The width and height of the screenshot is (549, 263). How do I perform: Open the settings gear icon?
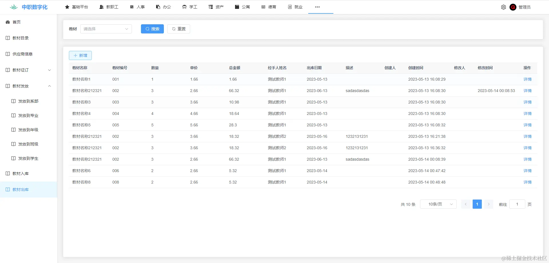[x=504, y=7]
